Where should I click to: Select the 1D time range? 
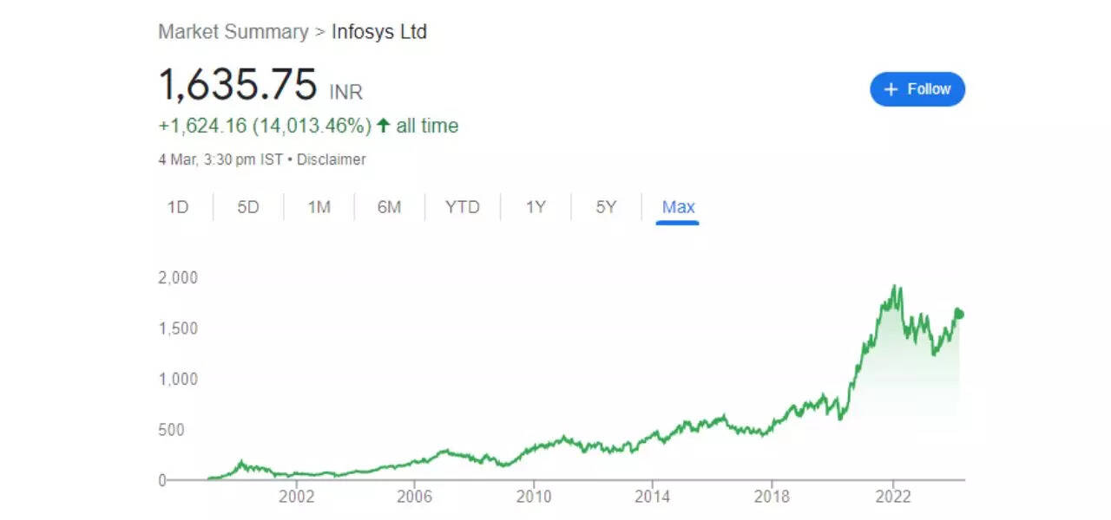click(x=178, y=207)
